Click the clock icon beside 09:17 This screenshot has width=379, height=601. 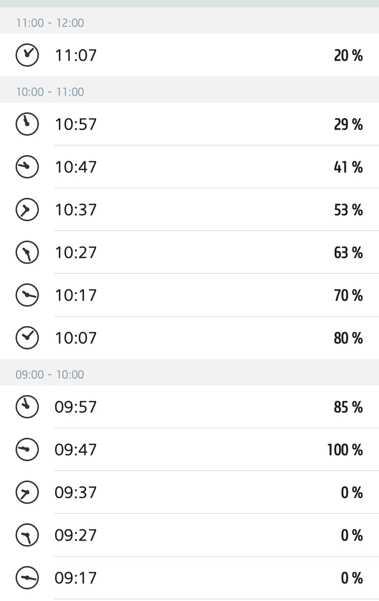click(x=27, y=577)
